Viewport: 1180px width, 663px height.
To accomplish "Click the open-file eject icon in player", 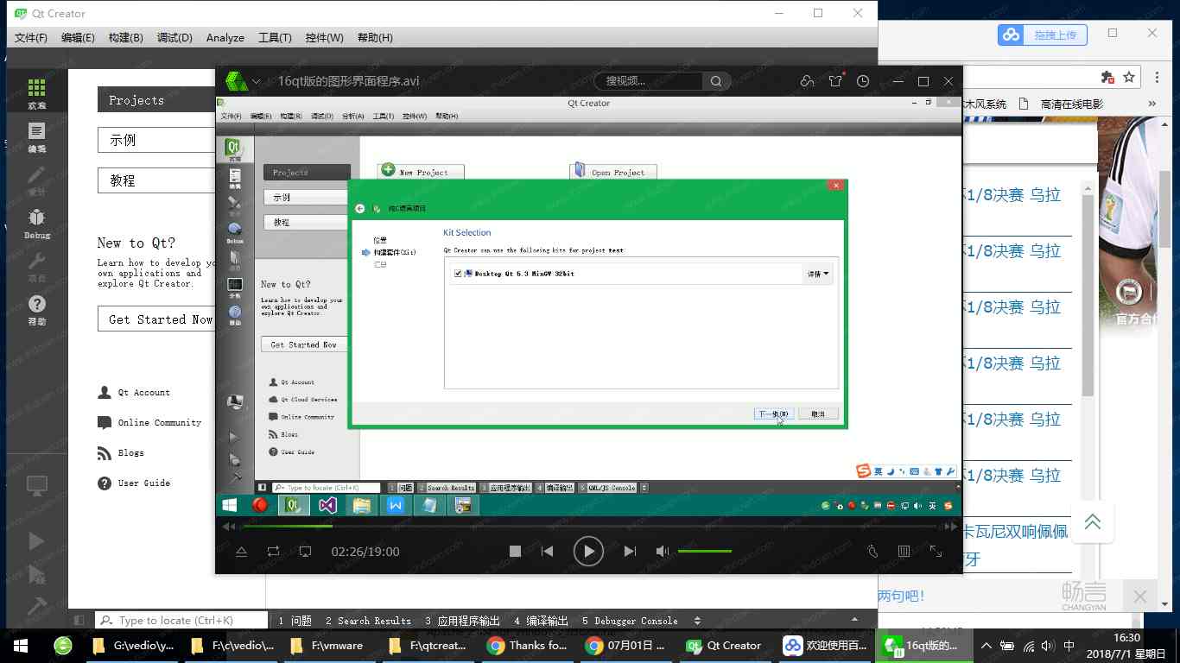I will click(241, 551).
